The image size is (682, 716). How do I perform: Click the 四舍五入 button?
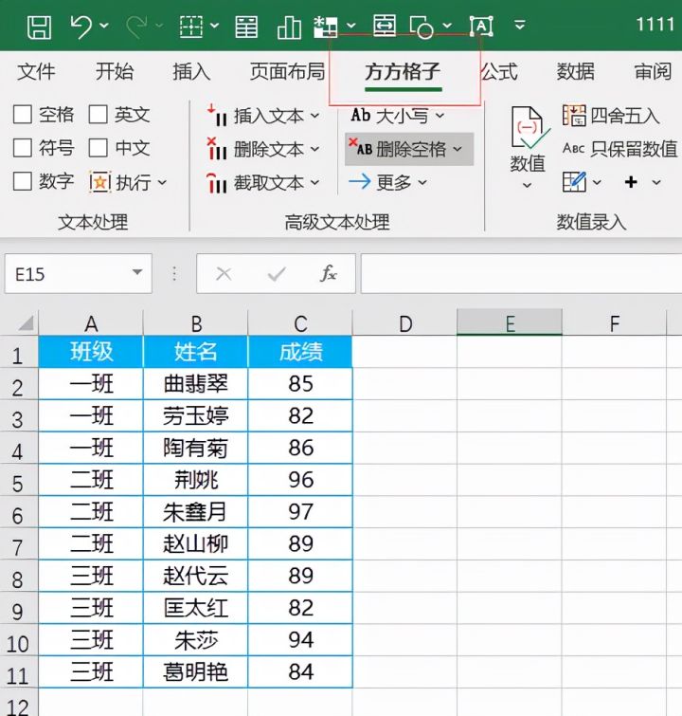(x=611, y=116)
